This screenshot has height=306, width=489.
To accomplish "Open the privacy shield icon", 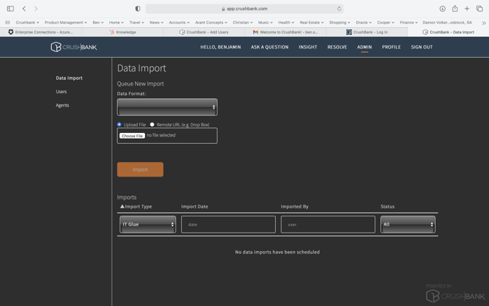I will 138,9.
